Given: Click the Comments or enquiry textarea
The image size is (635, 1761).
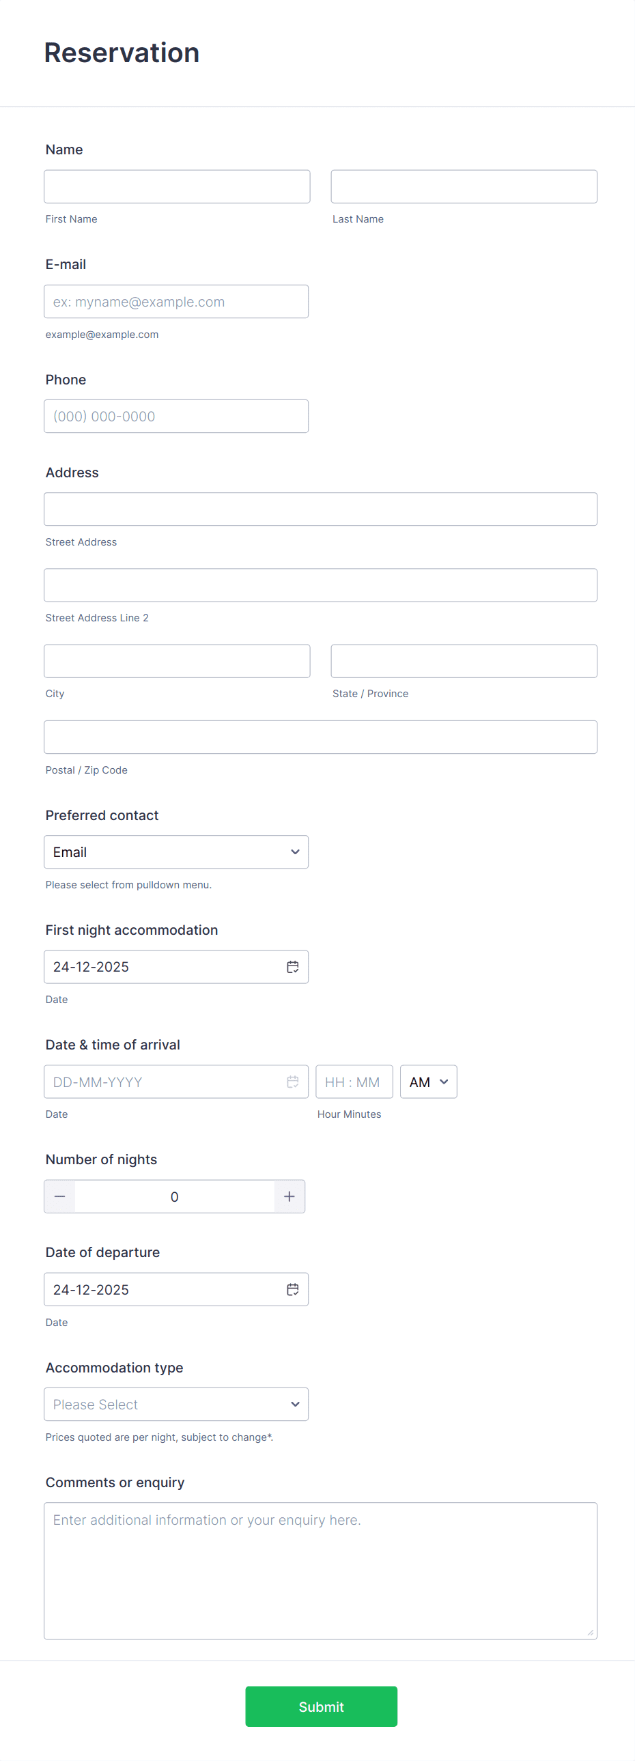Looking at the screenshot, I should [x=321, y=1570].
